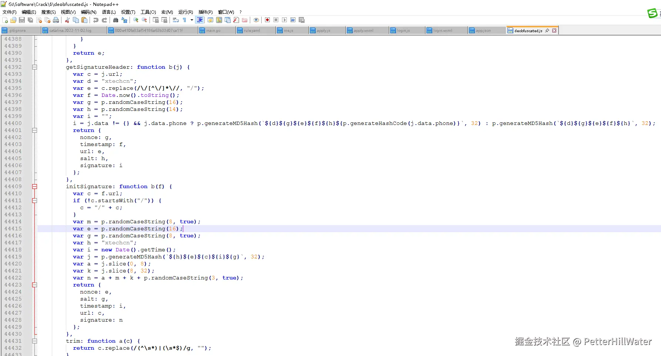Open the 插件(P) menu

[x=205, y=12]
